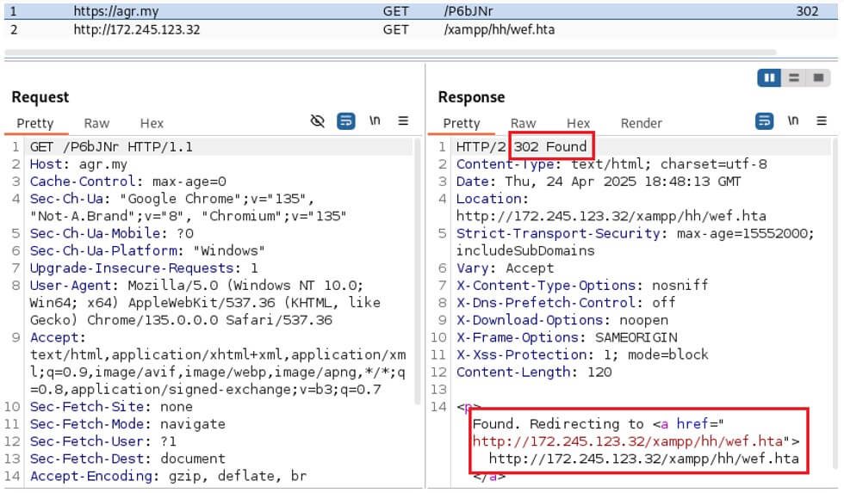Click the Location header URL value

coord(611,216)
